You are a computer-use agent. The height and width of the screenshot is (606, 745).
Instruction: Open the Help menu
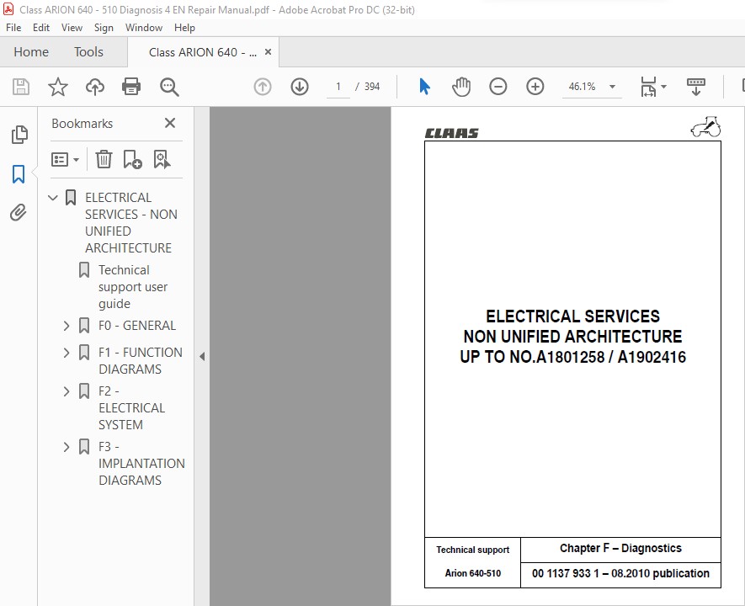[184, 28]
